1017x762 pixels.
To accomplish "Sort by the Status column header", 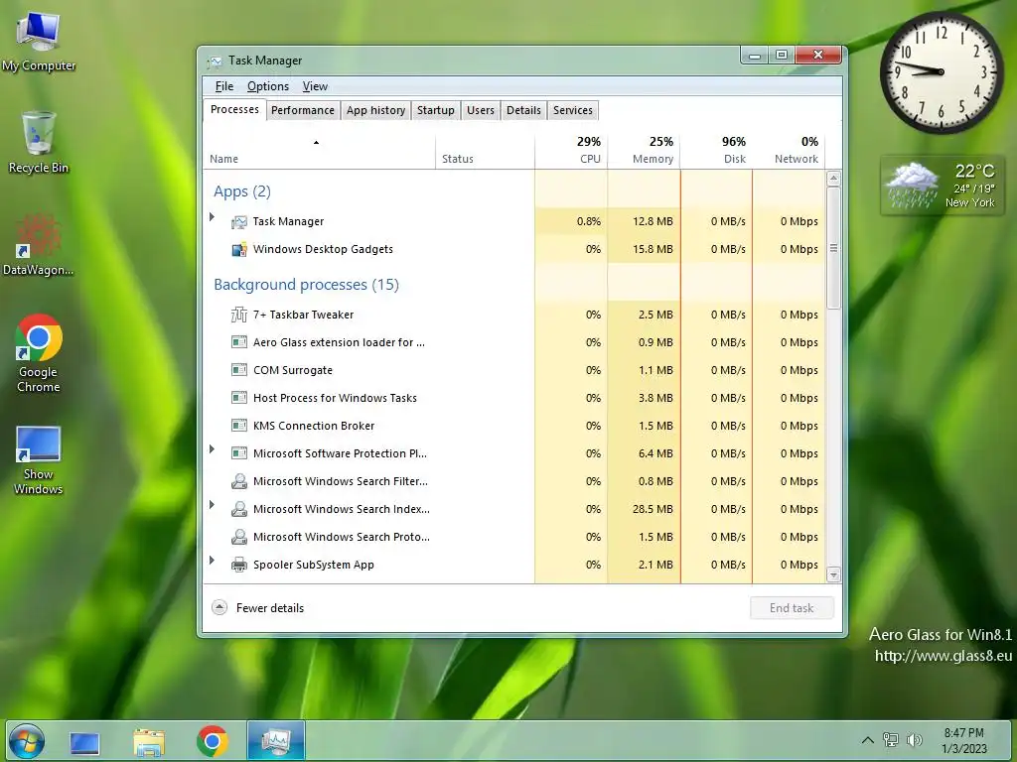I will coord(485,152).
